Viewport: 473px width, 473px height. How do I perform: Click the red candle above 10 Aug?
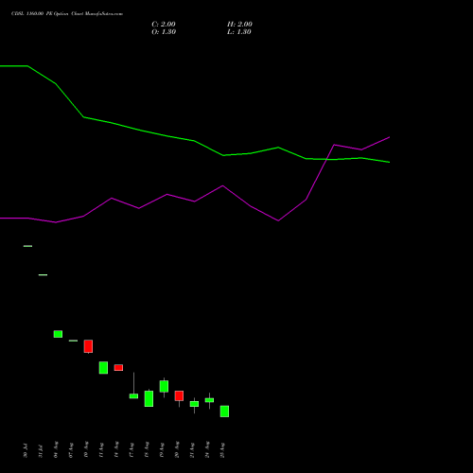point(88,346)
